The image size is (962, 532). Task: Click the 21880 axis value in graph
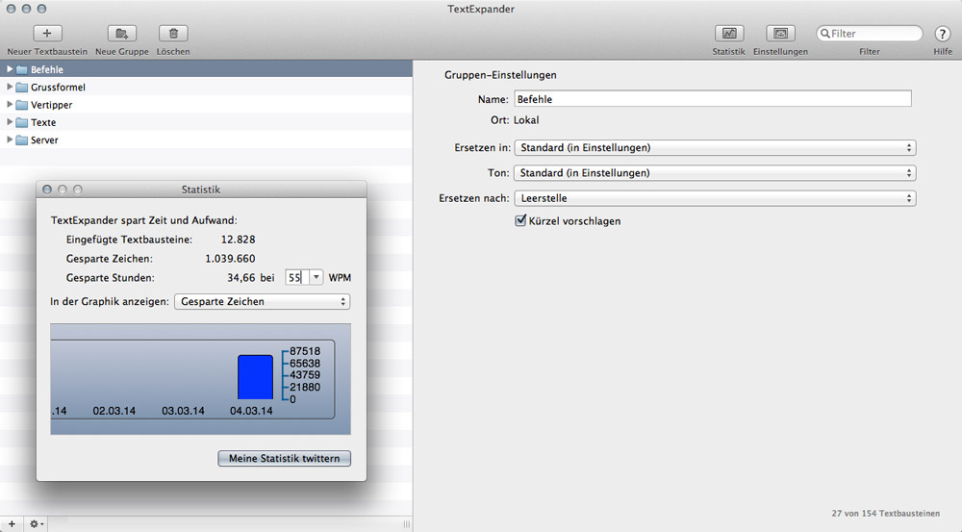click(x=305, y=387)
